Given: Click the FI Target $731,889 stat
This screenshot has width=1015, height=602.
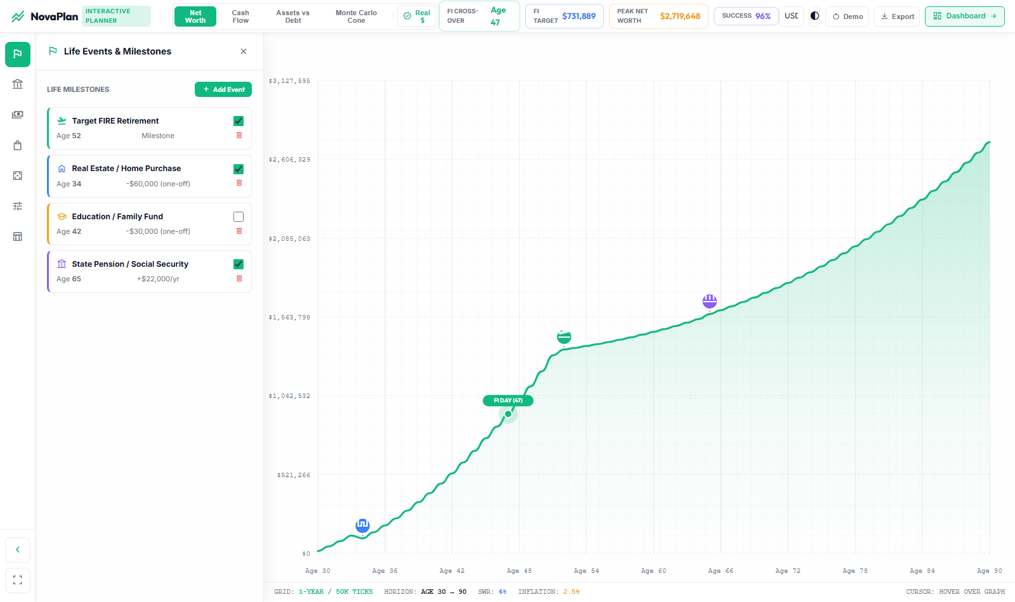Looking at the screenshot, I should [565, 16].
